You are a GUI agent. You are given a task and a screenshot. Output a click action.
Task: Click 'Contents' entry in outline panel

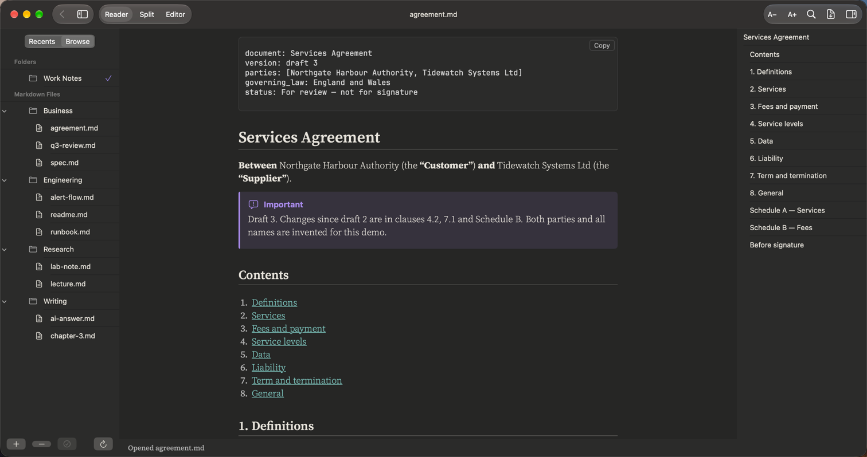(x=764, y=54)
